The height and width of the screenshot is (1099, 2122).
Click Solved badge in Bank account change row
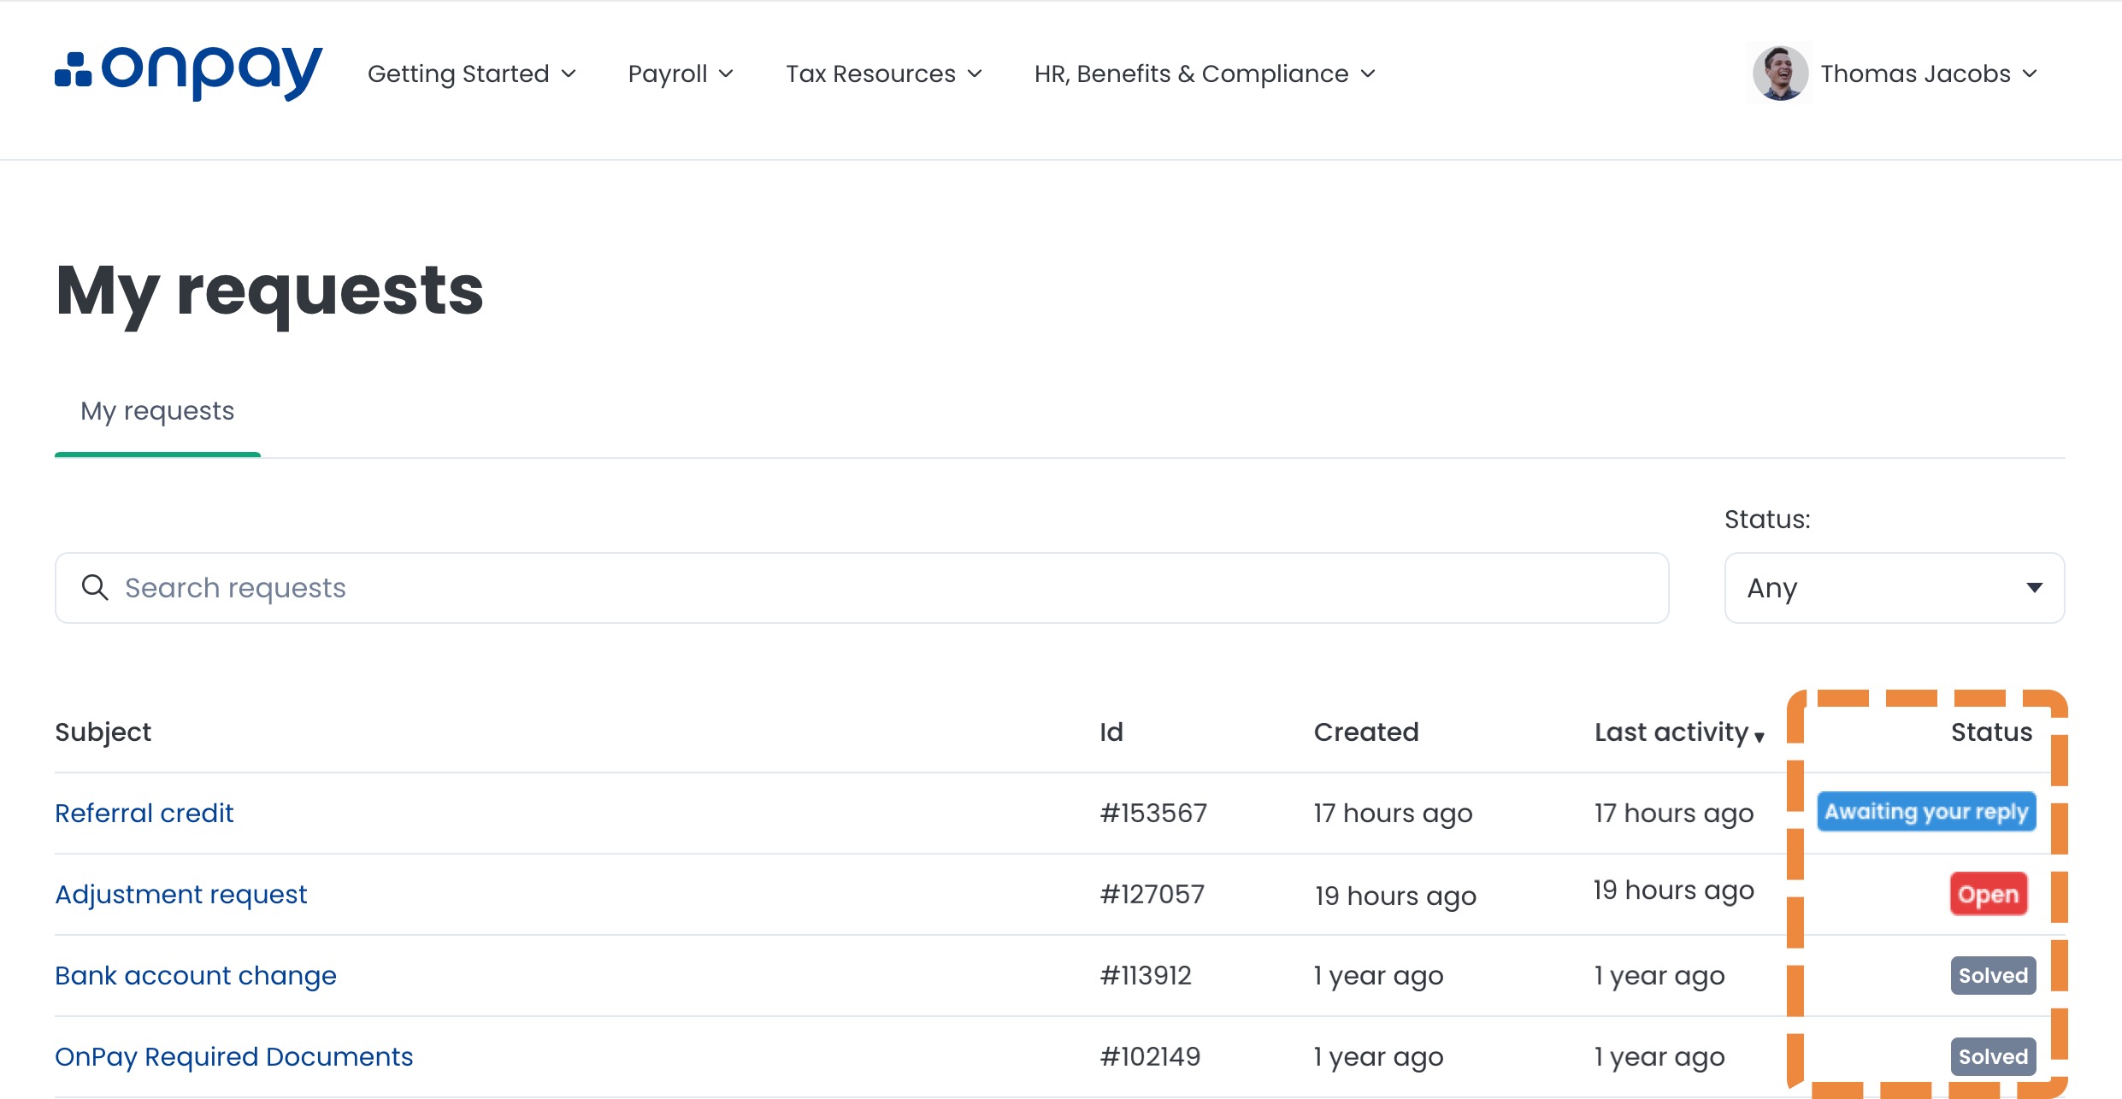(1993, 975)
